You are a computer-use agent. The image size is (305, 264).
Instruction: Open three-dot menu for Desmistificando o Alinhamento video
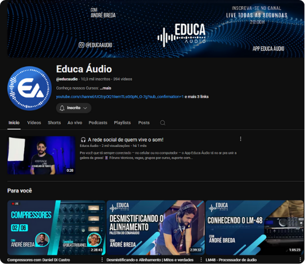[x=201, y=259]
